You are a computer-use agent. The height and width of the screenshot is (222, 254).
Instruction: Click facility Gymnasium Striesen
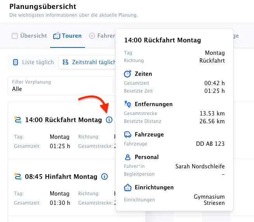coord(209,199)
